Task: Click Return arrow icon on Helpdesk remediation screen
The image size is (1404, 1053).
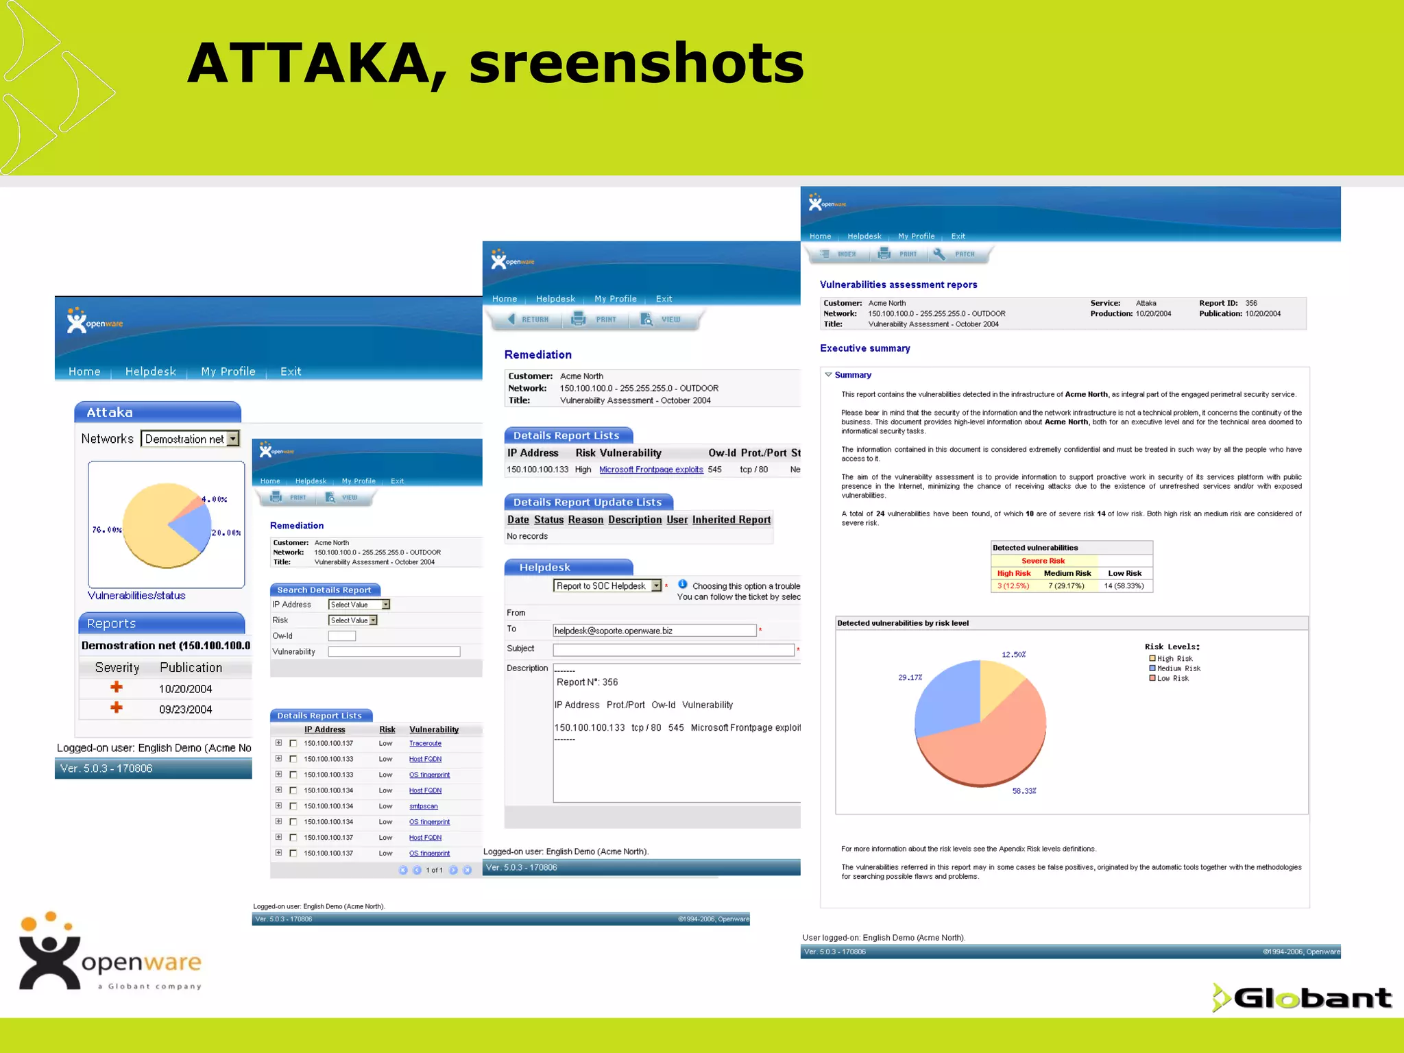Action: pos(511,319)
